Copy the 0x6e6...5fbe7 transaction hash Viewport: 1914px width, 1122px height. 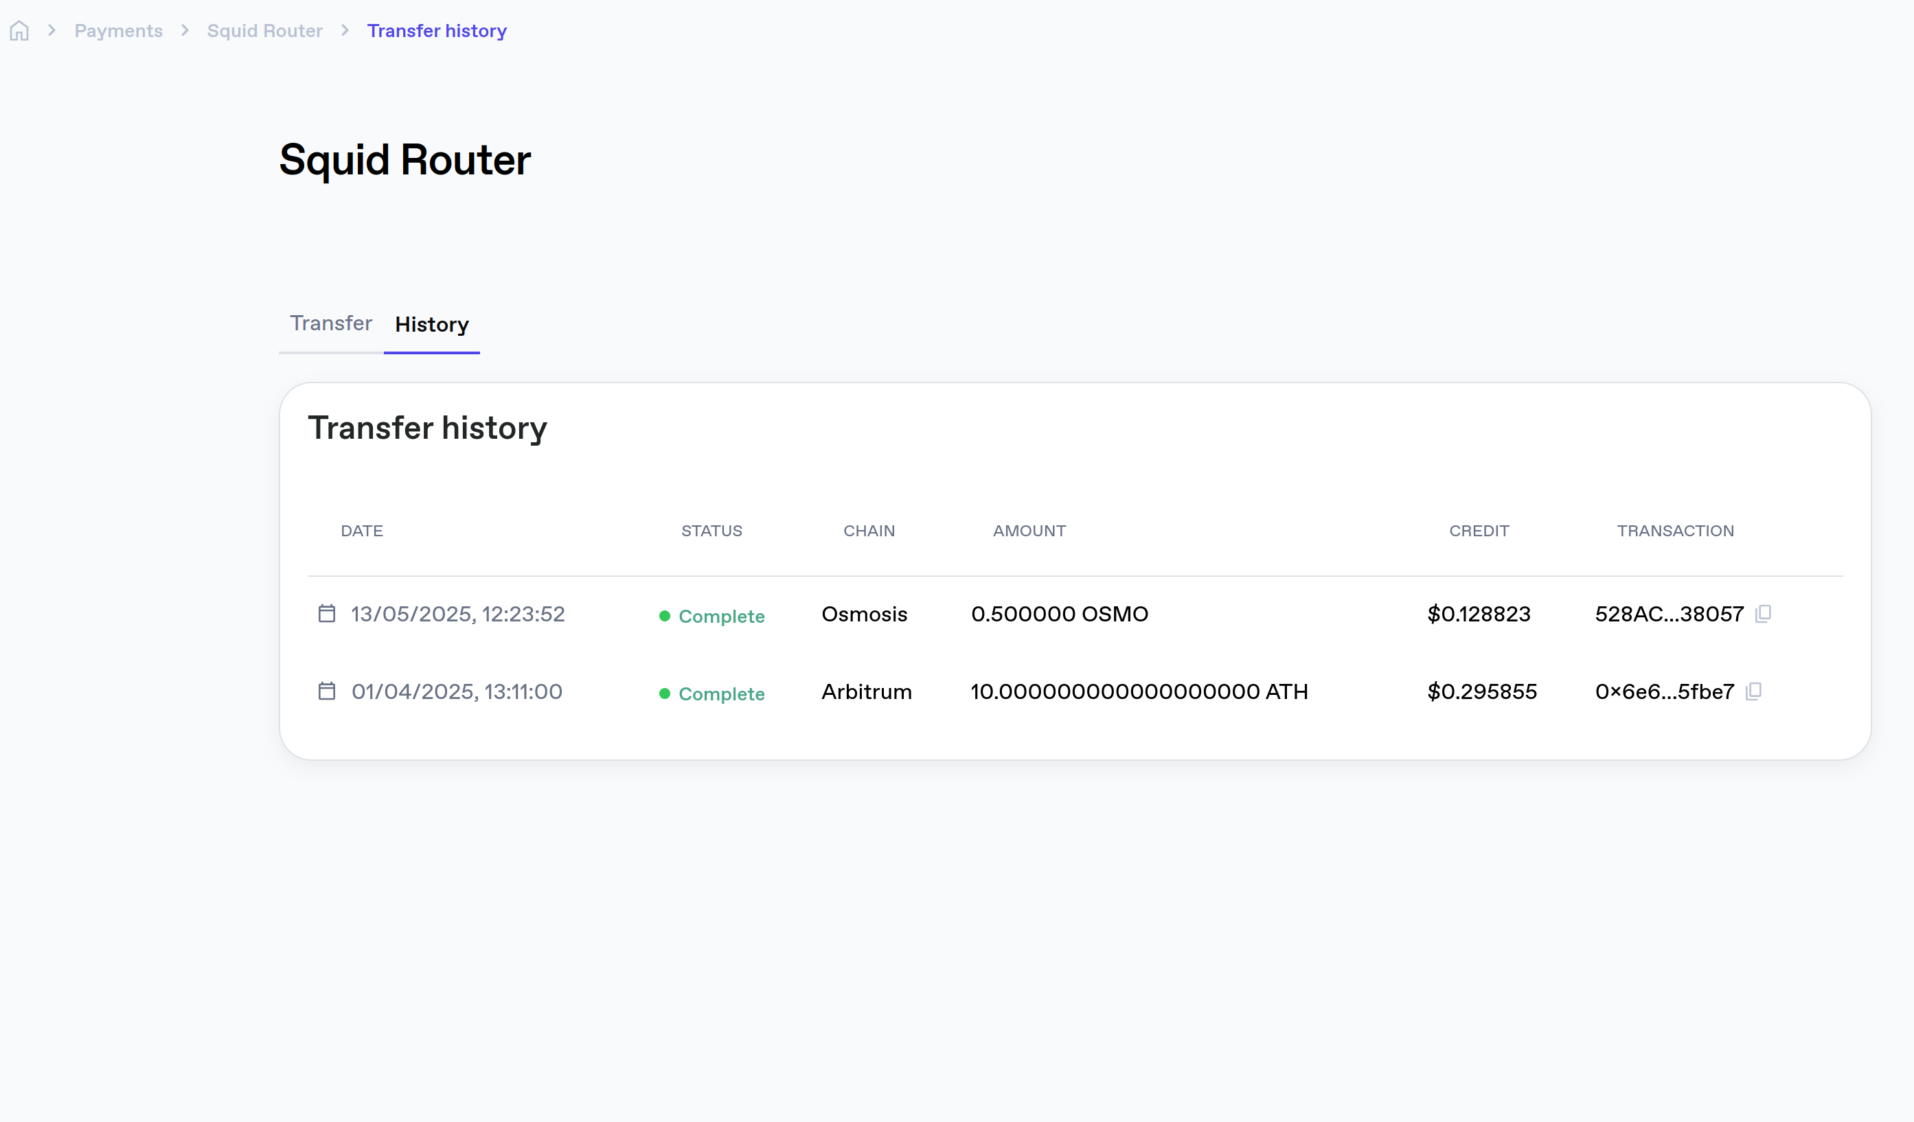1753,691
